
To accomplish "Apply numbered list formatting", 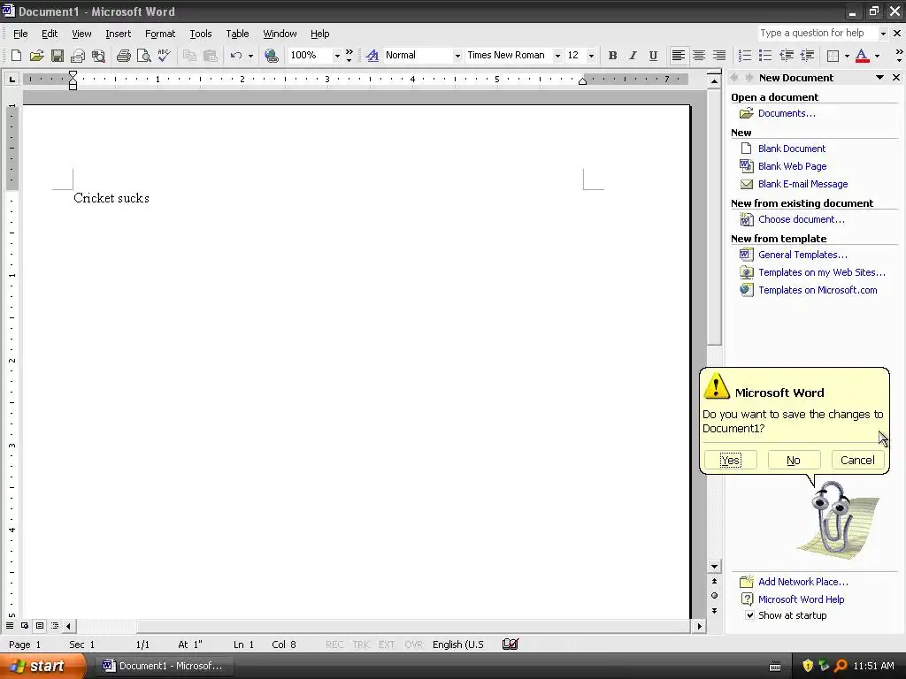I will [x=745, y=56].
